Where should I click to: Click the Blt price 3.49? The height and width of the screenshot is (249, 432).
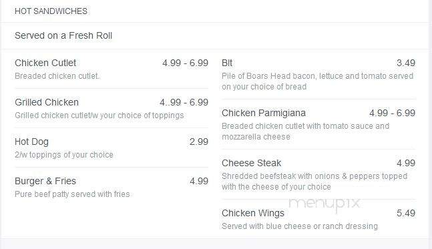pyautogui.click(x=406, y=63)
